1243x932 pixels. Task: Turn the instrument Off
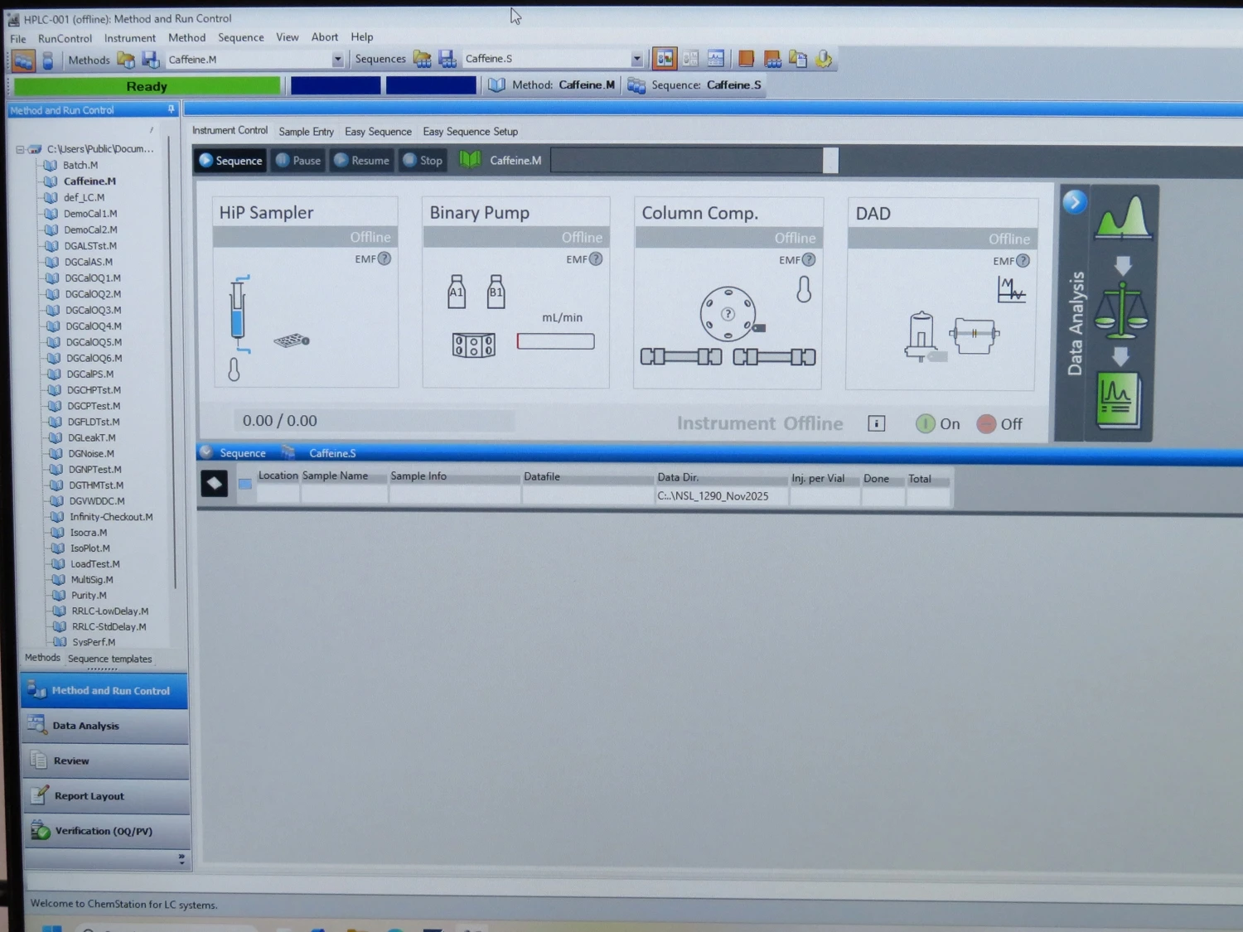999,424
